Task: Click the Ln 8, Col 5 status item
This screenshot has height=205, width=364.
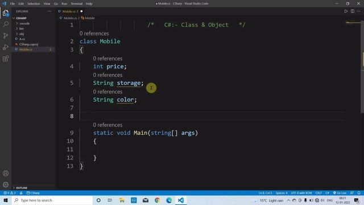Action: coord(266,193)
